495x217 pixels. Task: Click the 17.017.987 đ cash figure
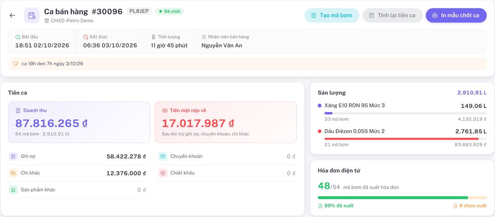tap(198, 123)
